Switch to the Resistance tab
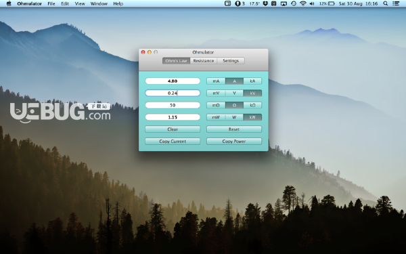The width and height of the screenshot is (406, 254). (x=204, y=61)
